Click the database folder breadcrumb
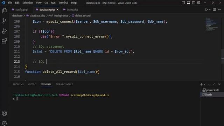 [x=17, y=15]
